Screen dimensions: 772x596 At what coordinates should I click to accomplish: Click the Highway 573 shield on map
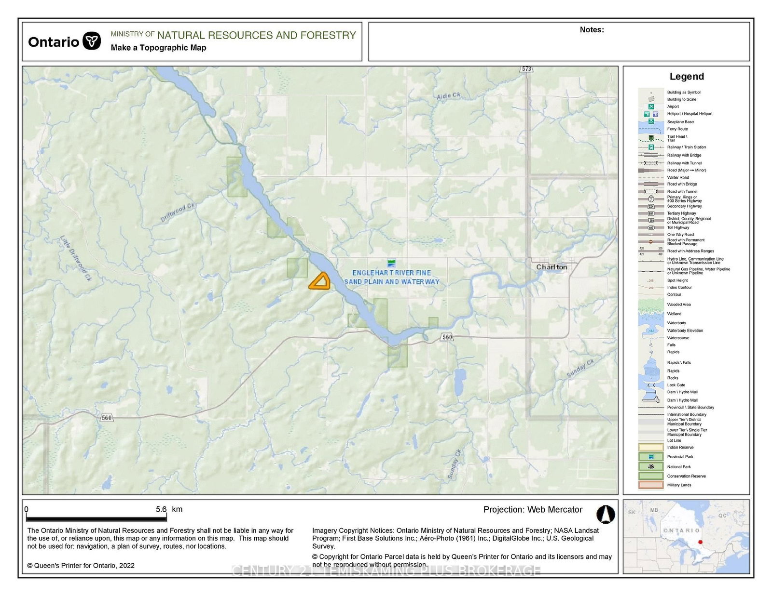point(526,69)
